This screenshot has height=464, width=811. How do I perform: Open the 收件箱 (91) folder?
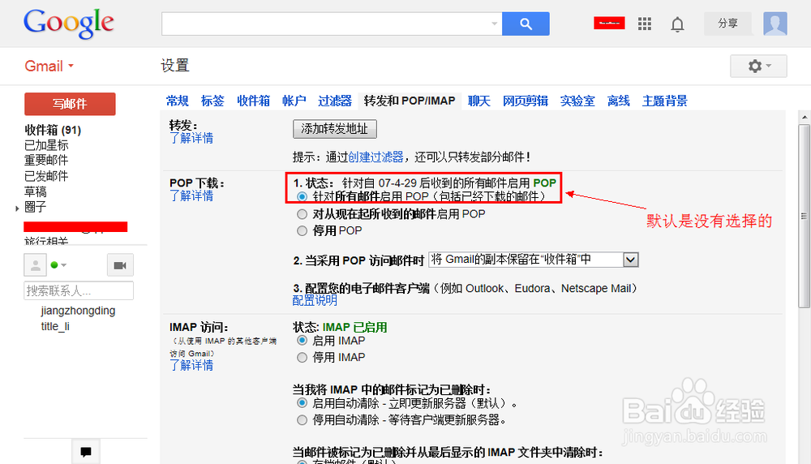click(53, 130)
